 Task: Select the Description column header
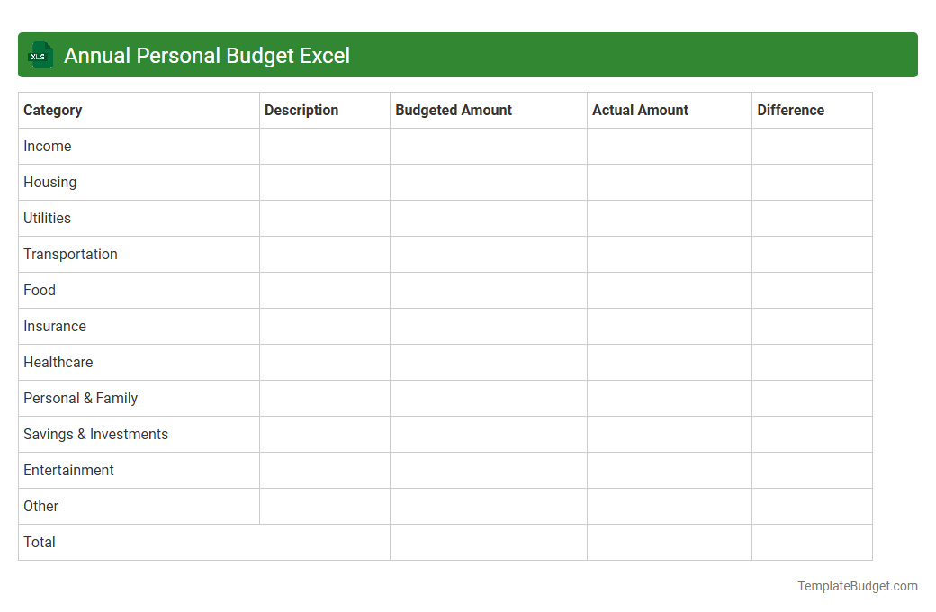pyautogui.click(x=301, y=110)
